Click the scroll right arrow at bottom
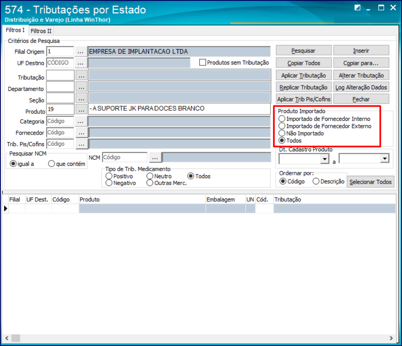Screen dimensions: 402x346 point(391,338)
